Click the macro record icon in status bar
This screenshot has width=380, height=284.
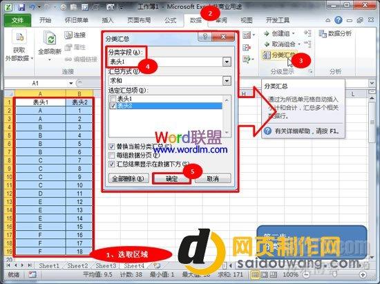[x=32, y=274]
